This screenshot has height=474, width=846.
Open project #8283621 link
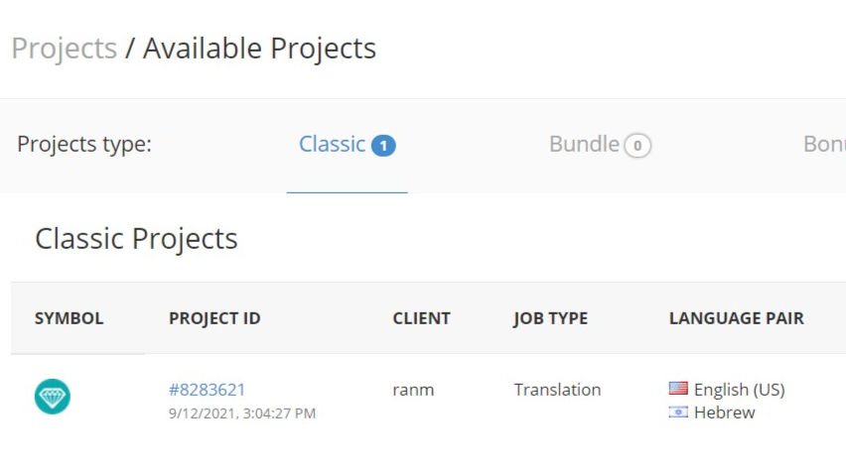click(x=207, y=390)
